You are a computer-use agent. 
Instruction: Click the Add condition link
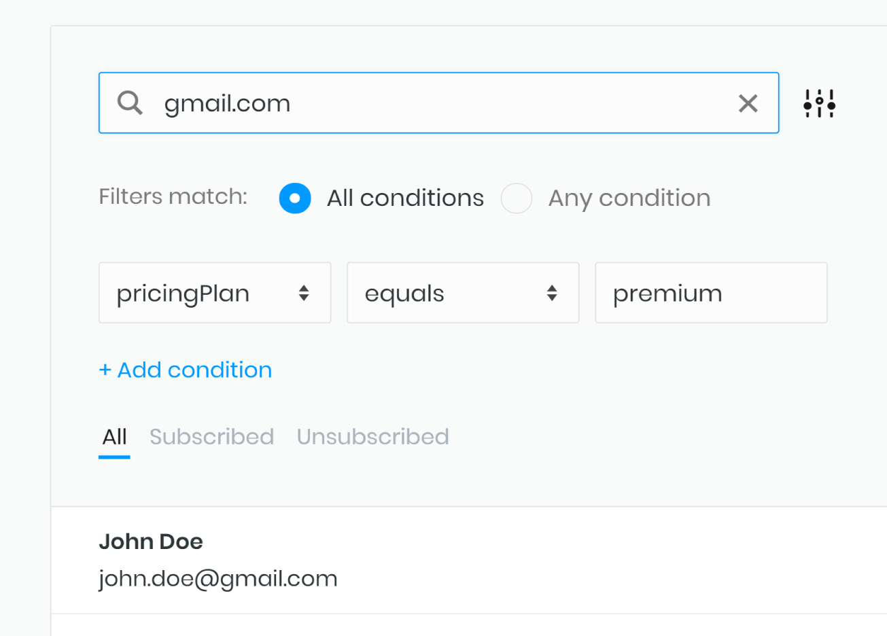click(x=186, y=370)
